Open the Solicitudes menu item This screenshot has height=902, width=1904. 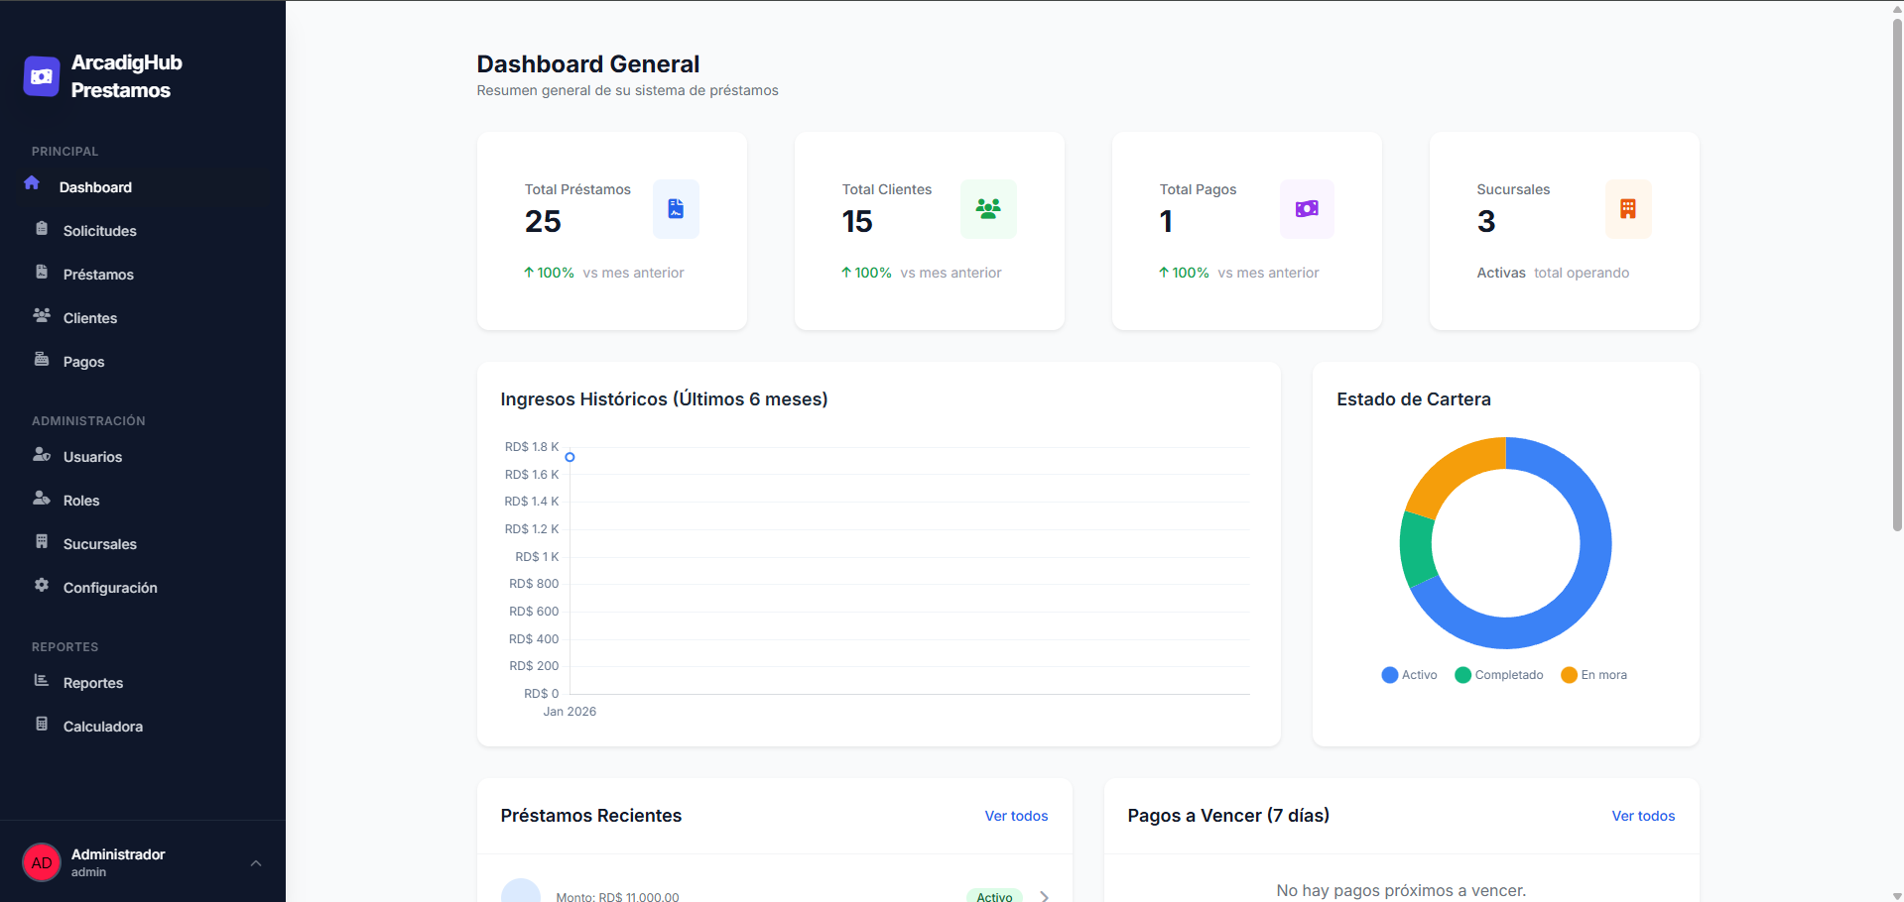tap(41, 227)
